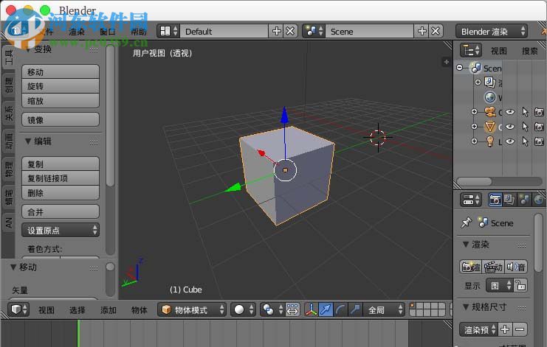This screenshot has width=547, height=347.
Task: Toggle Lamp selectability arrow in outliner
Action: (525, 141)
